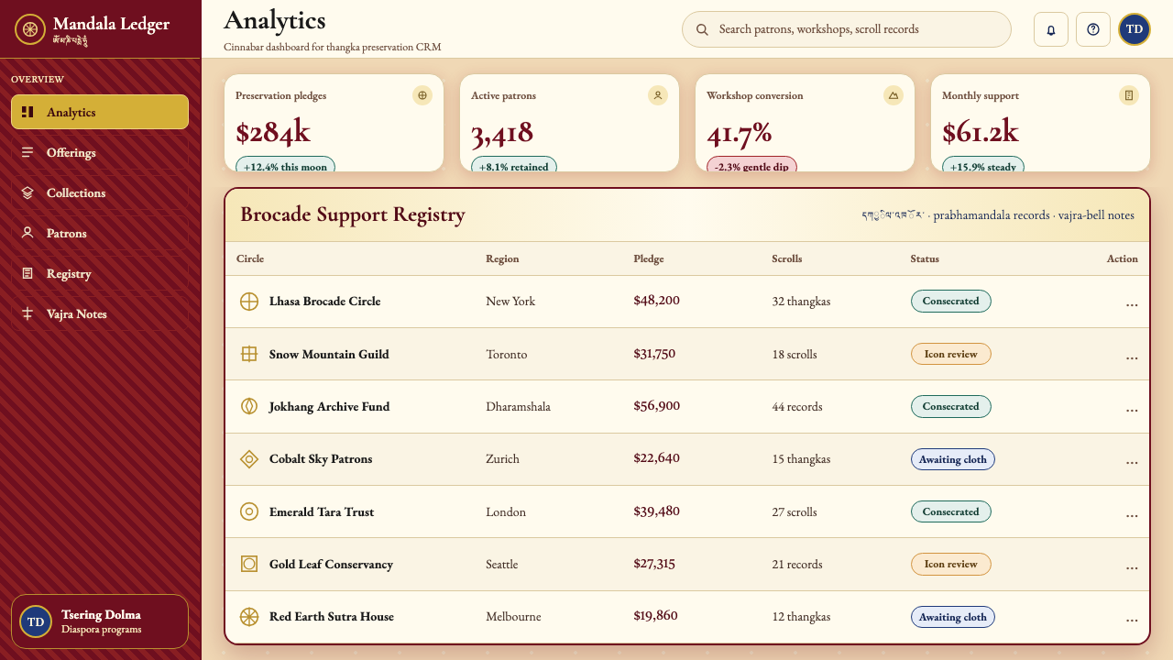Open the notifications bell icon
The width and height of the screenshot is (1173, 660).
1051,29
